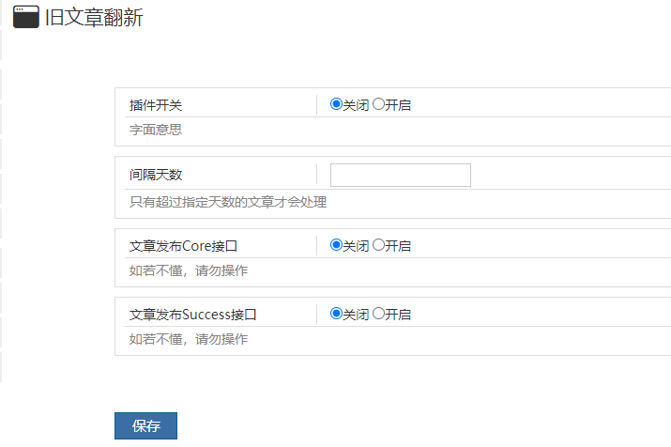Click the 间隔天数 setting label

click(156, 176)
